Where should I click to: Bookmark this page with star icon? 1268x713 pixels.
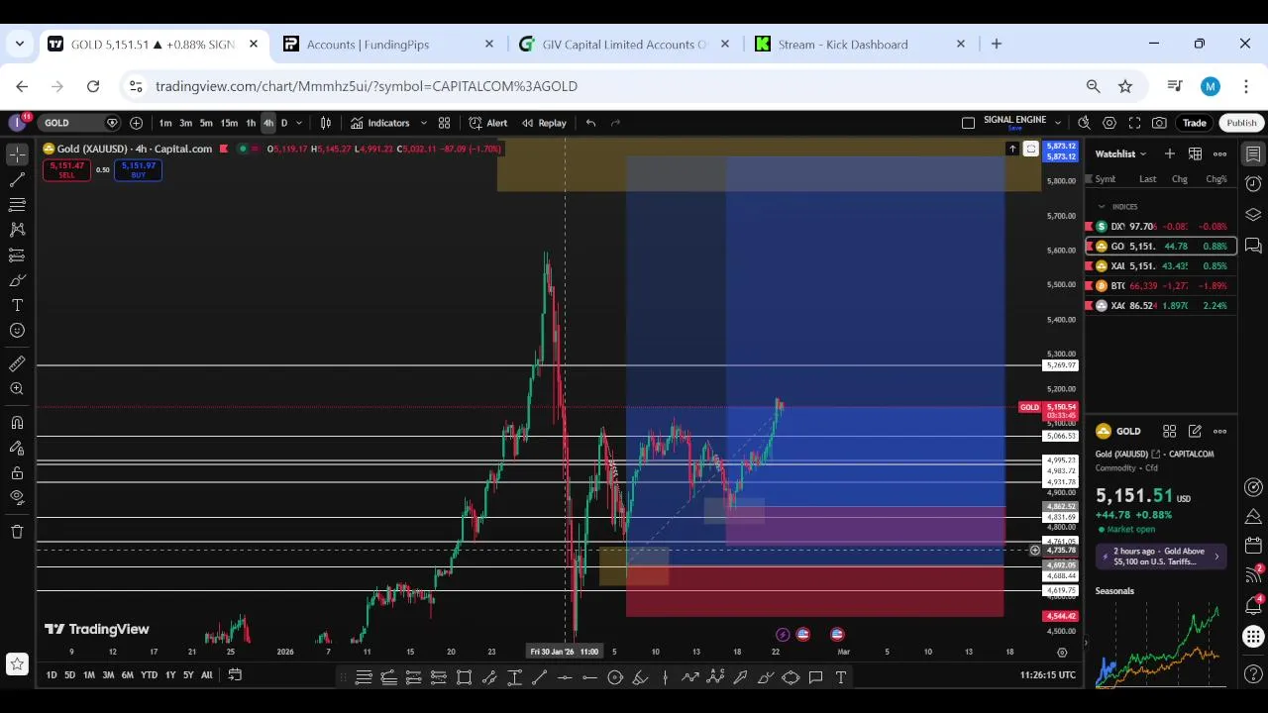point(1125,86)
